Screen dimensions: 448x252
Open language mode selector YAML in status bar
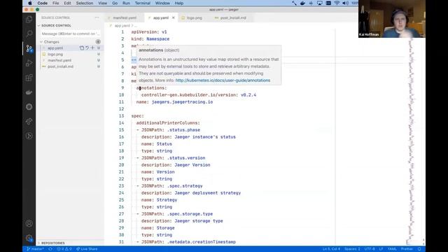click(x=392, y=249)
